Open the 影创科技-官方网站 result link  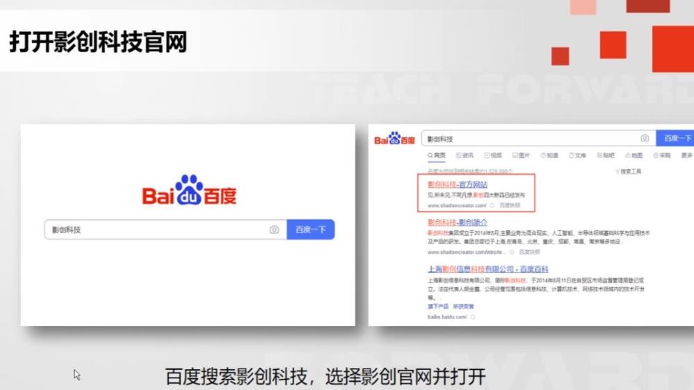457,185
